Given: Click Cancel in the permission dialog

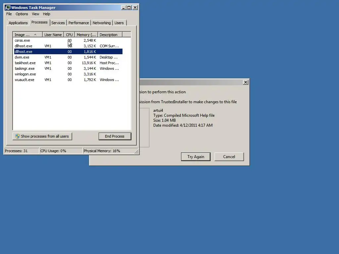Looking at the screenshot, I should [229, 156].
